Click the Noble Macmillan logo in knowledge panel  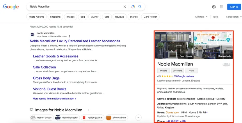[x=226, y=65]
